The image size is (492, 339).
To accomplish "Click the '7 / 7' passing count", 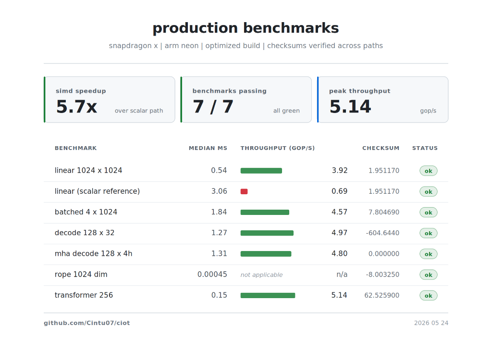I will point(213,107).
